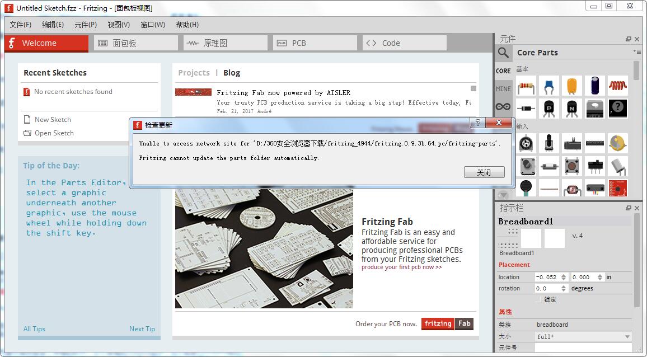Pick the blue ceramic capacitor part
This screenshot has width=647, height=357.
[x=549, y=86]
